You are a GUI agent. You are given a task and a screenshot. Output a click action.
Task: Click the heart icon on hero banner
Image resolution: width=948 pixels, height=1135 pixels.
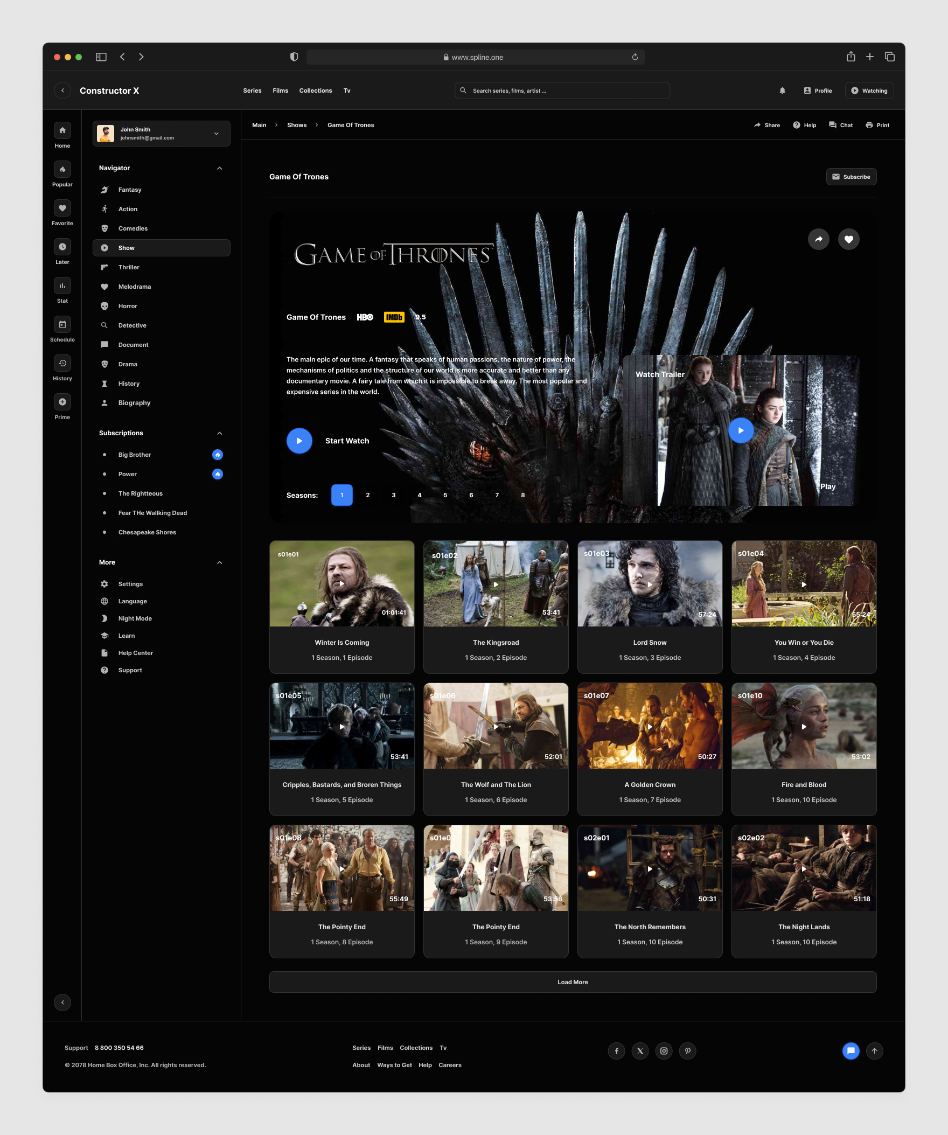click(848, 239)
